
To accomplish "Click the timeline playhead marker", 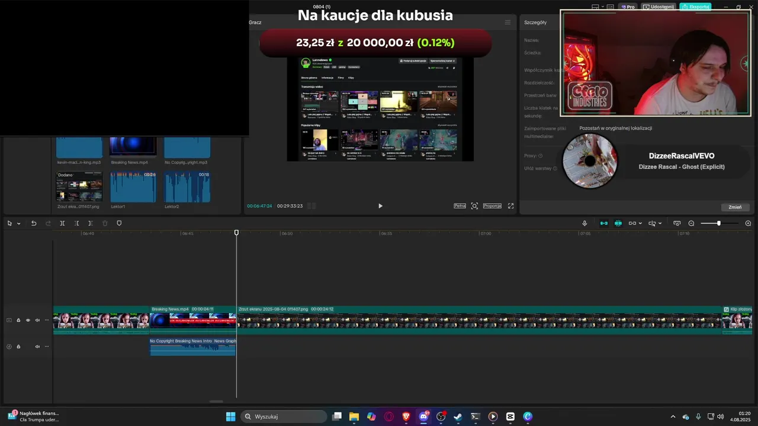I will pyautogui.click(x=236, y=233).
